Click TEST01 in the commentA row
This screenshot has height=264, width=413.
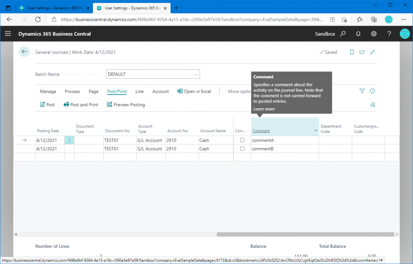click(120, 140)
